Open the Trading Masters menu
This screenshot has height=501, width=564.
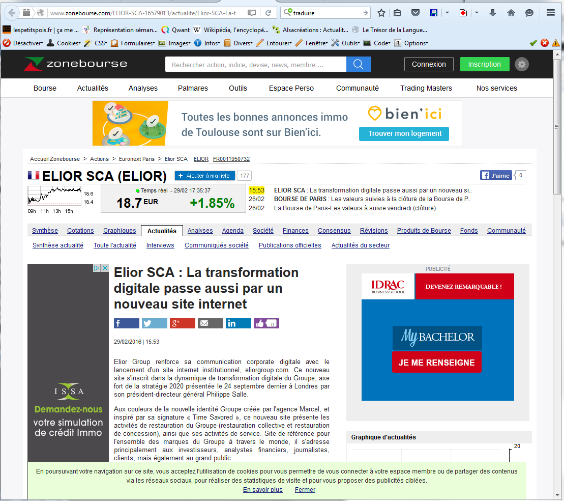tap(426, 88)
